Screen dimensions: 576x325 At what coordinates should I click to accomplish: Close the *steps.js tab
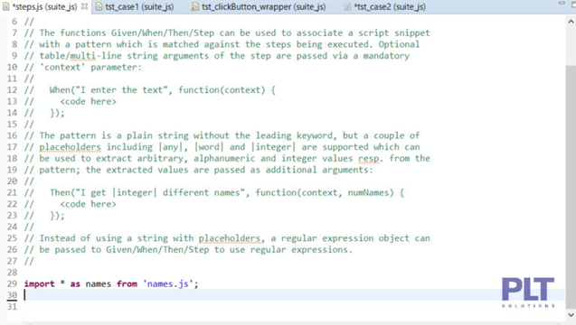[84, 6]
